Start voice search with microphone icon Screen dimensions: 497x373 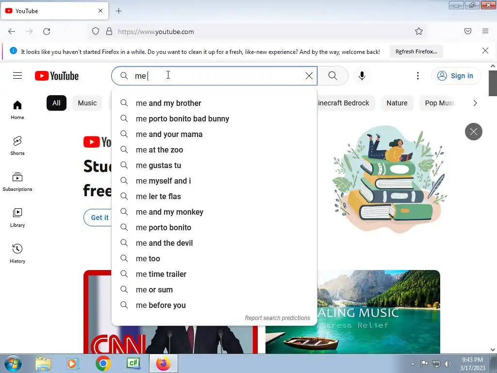(362, 76)
